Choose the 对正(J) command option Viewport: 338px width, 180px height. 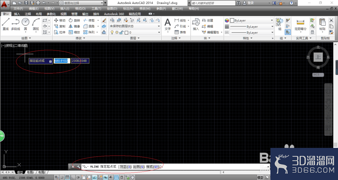126,166
